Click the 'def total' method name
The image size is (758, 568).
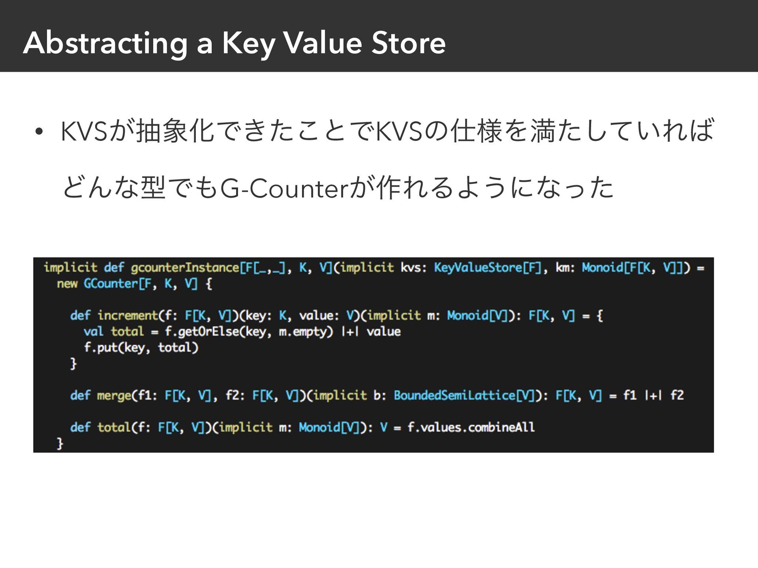(x=100, y=427)
